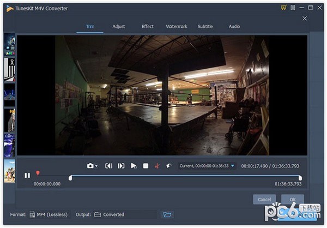Pause the video preview

coord(27,176)
